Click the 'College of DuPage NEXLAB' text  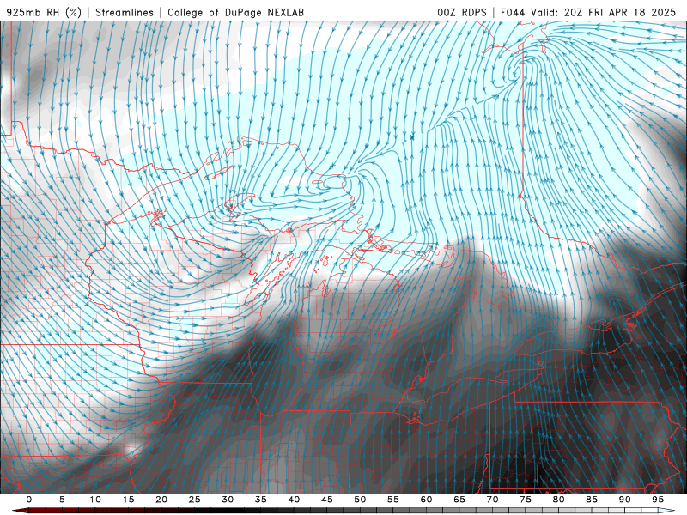tap(235, 12)
